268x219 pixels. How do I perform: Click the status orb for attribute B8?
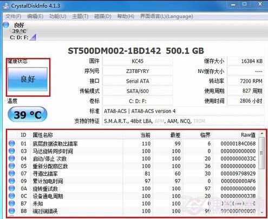pos(12,211)
